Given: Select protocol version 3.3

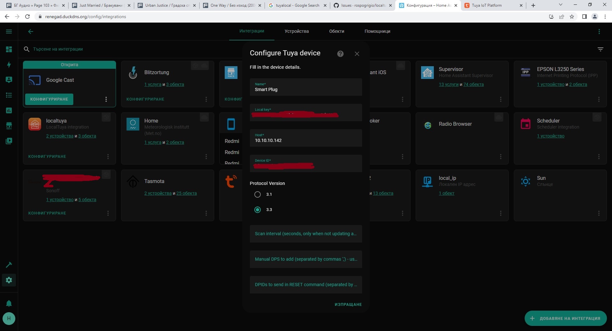Looking at the screenshot, I should point(258,210).
